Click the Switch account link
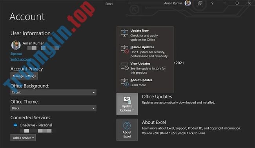Screen dimensions: 255x148 pyautogui.click(x=21, y=59)
